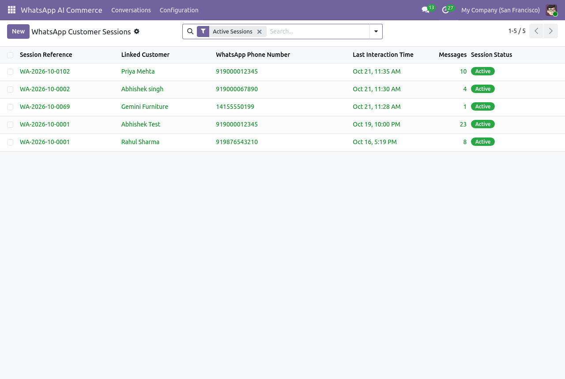The width and height of the screenshot is (565, 379).
Task: Click the Rahul Sharma customer cell
Action: pos(140,142)
